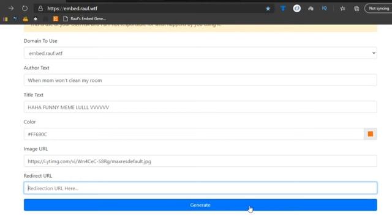Open the Collections icon
The height and width of the screenshot is (220, 392).
click(356, 9)
